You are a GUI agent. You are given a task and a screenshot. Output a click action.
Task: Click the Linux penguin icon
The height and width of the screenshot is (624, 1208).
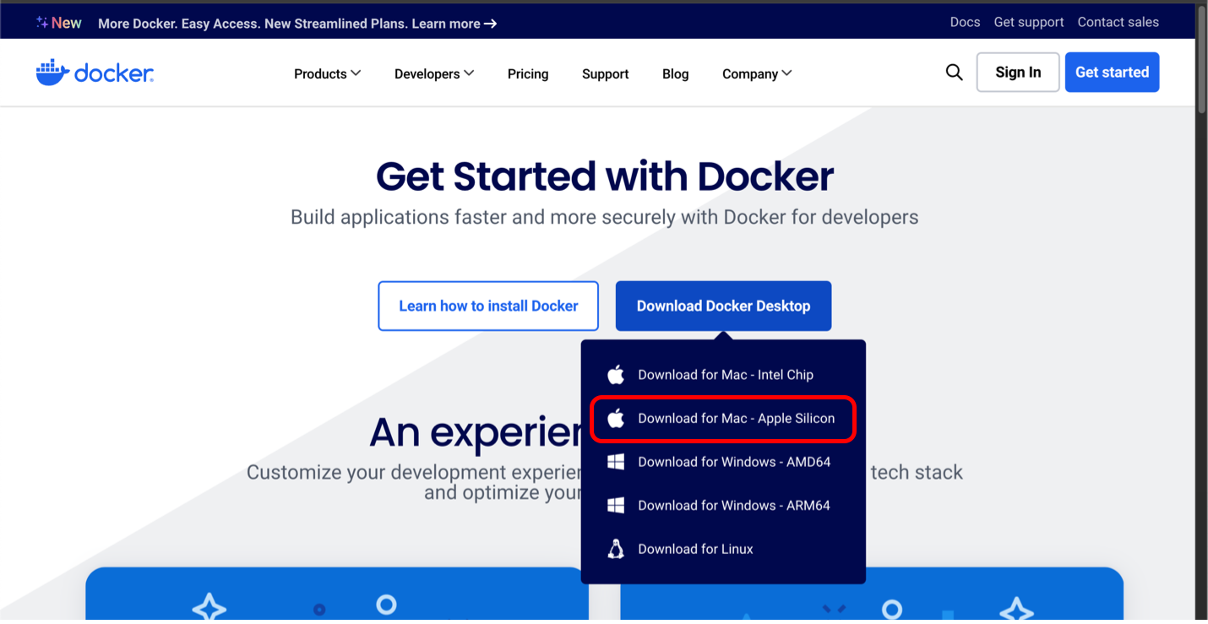click(616, 550)
